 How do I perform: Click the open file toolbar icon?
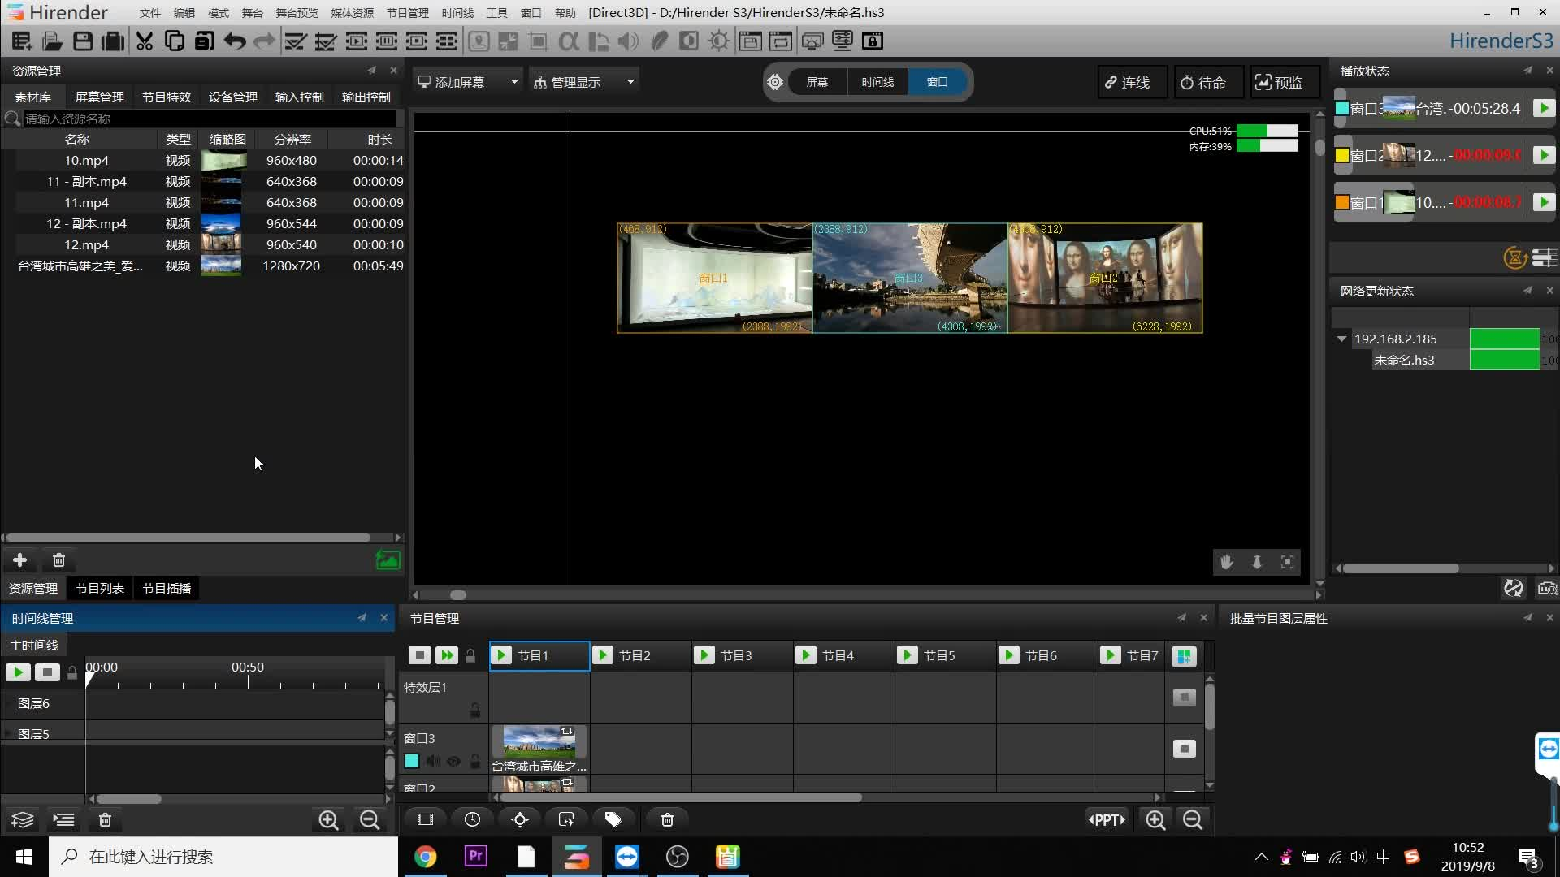52,41
